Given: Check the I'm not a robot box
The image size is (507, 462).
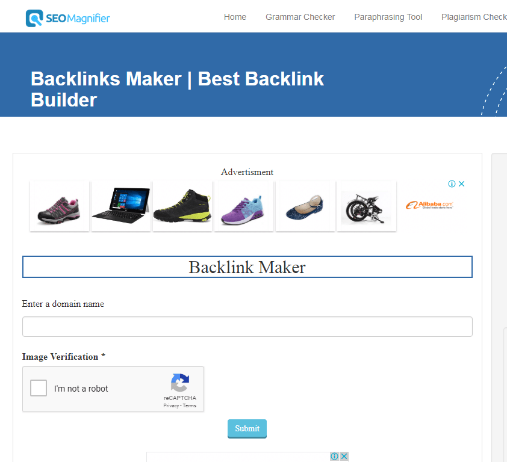Looking at the screenshot, I should [39, 388].
